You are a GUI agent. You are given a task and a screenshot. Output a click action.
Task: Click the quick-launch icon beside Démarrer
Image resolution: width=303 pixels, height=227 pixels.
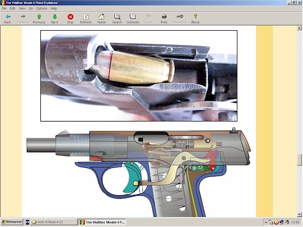tap(27, 222)
